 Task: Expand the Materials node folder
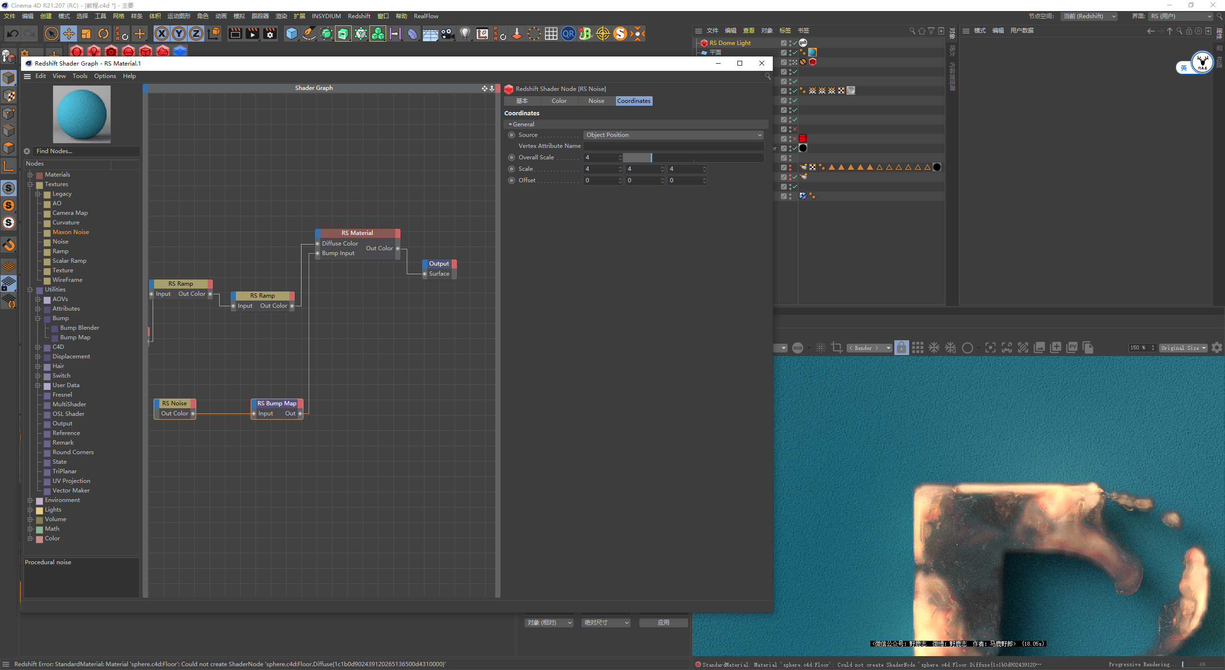(30, 175)
